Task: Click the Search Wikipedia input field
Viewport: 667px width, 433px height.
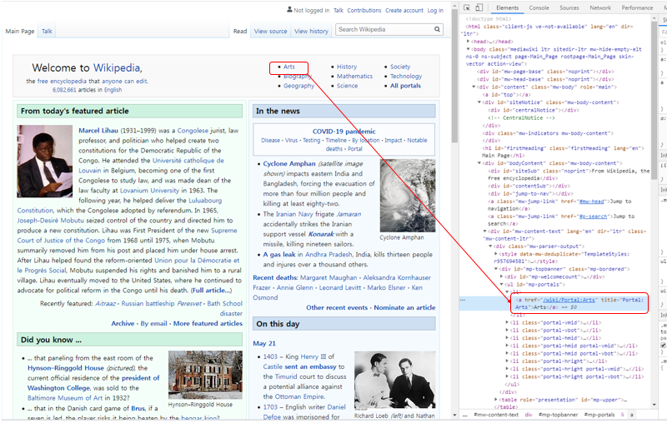Action: [x=384, y=29]
